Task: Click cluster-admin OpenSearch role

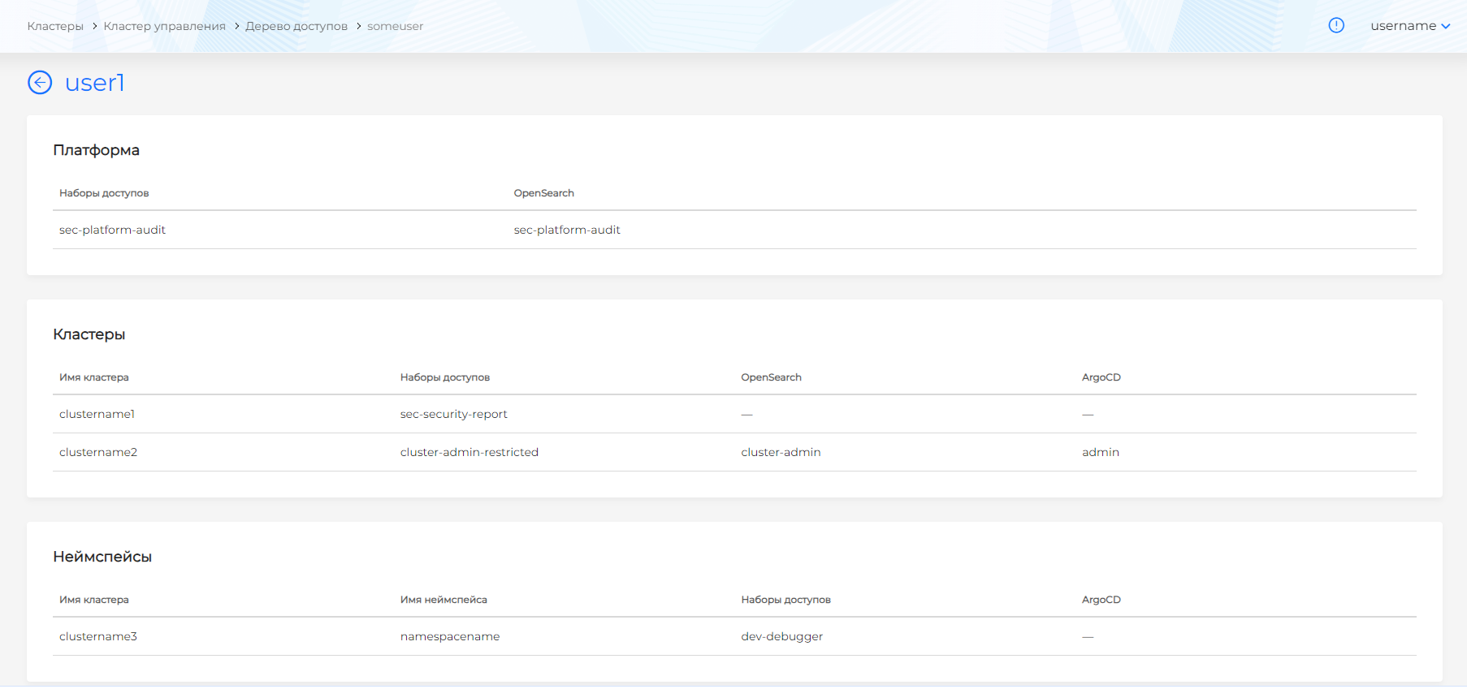Action: pos(781,452)
